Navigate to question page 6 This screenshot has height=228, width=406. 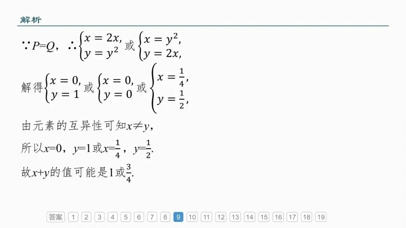tap(139, 217)
